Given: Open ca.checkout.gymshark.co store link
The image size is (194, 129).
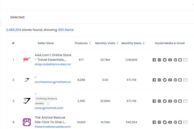Looking at the screenshot, I should click(53, 82).
